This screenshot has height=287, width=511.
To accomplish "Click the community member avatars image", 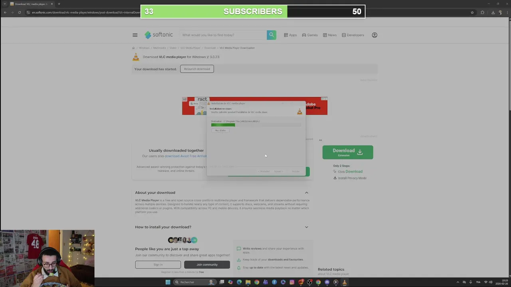I will coord(183,240).
